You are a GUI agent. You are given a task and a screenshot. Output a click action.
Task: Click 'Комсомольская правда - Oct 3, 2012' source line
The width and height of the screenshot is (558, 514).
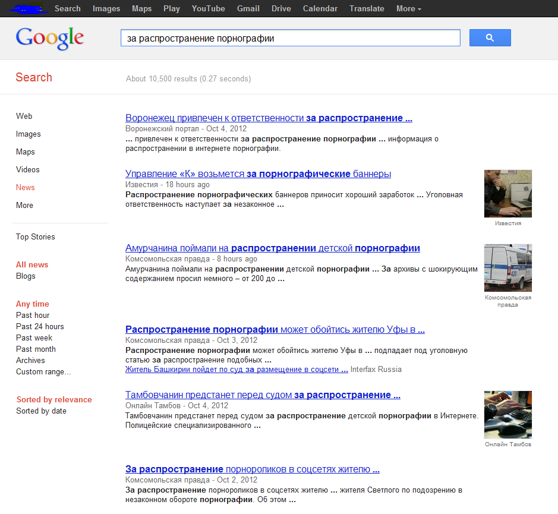[x=191, y=340]
